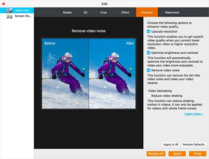
Task: Switch to the 3D tab
Action: coord(85,13)
